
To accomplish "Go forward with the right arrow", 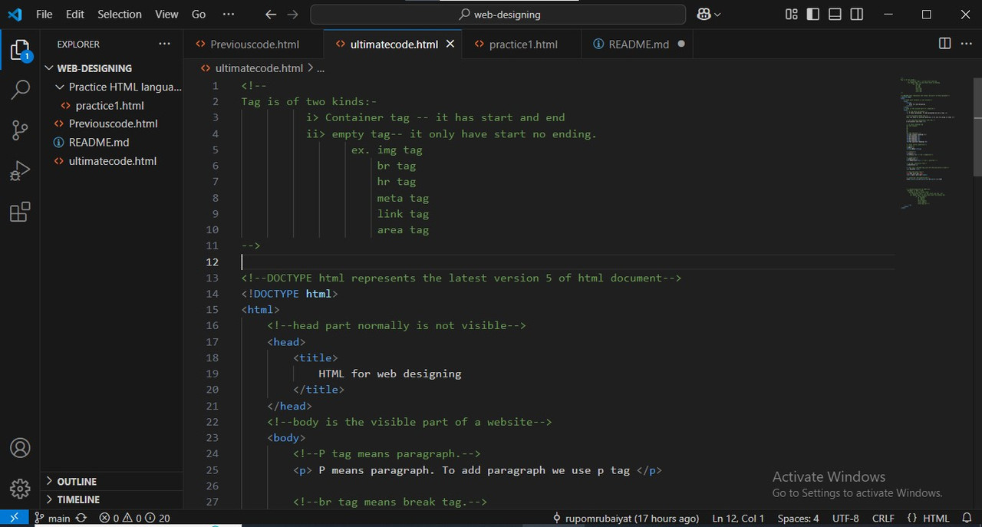I will pyautogui.click(x=292, y=14).
